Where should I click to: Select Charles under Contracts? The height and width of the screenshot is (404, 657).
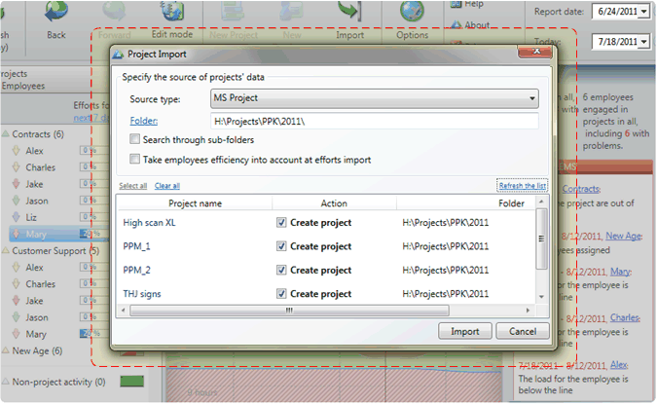[x=40, y=167]
